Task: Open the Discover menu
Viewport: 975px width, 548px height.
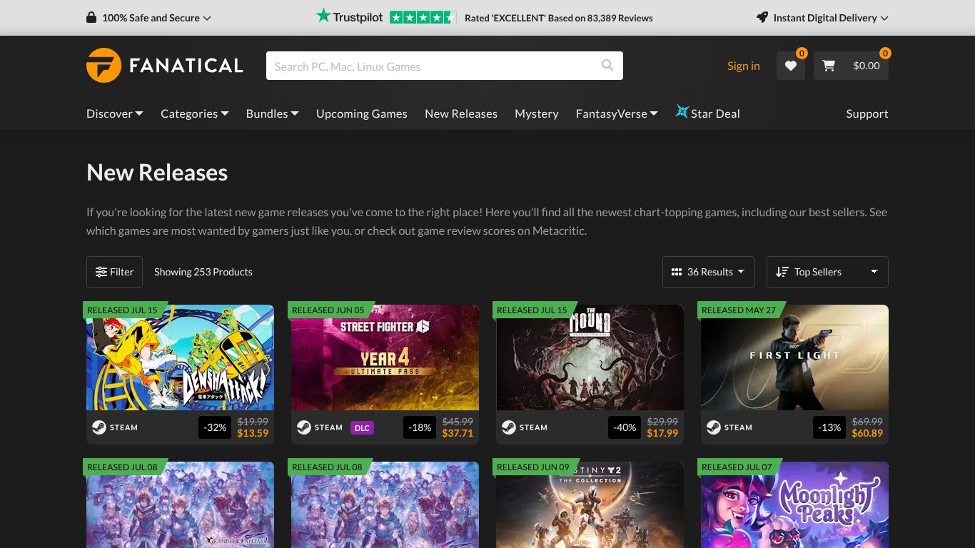Action: pyautogui.click(x=115, y=113)
